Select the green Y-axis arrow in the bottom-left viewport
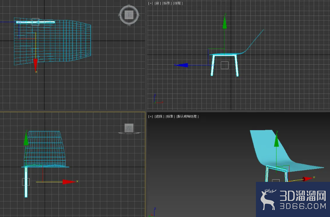This screenshot has width=330, height=217. click(x=26, y=139)
